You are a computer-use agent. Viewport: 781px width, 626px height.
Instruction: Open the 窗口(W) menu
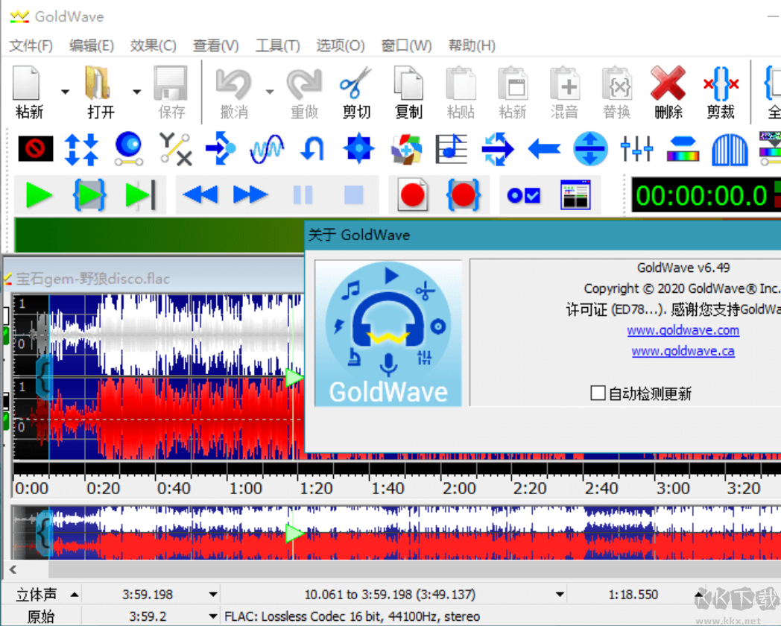[406, 45]
